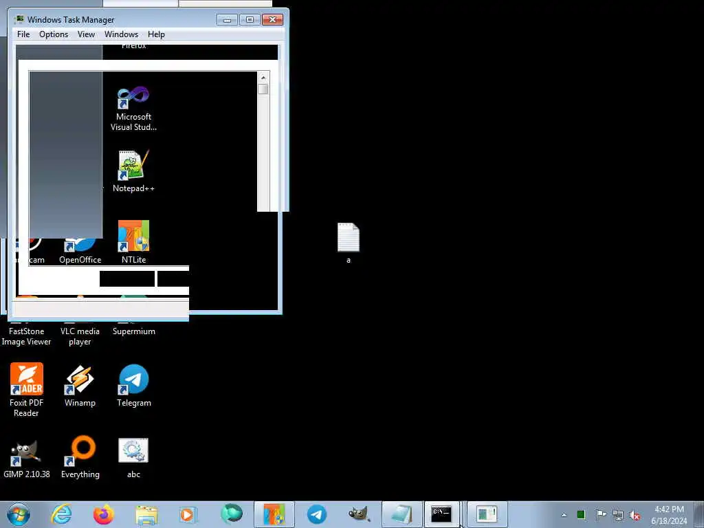The image size is (704, 528).
Task: Open the Help menu in Task Manager
Action: point(156,34)
